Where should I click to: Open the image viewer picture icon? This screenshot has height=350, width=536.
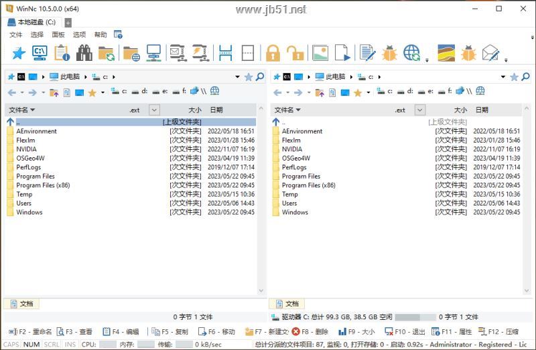(320, 53)
